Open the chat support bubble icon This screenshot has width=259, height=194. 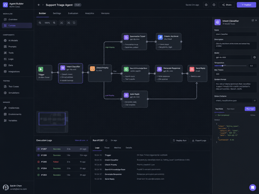tap(253, 187)
